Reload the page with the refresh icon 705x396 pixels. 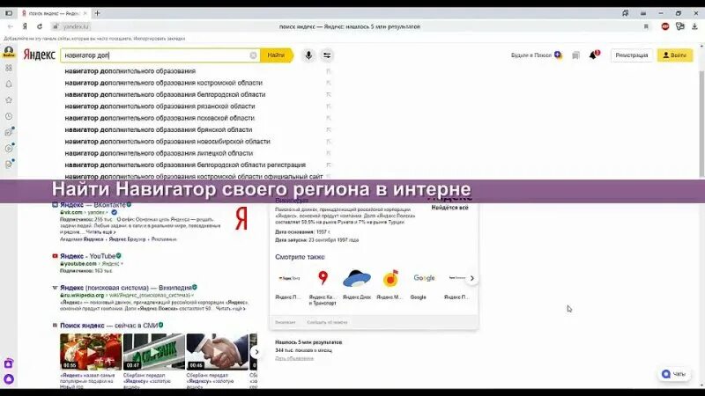click(x=40, y=26)
